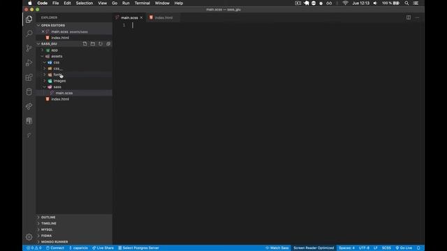Open the editor More Actions menu

tap(418, 17)
